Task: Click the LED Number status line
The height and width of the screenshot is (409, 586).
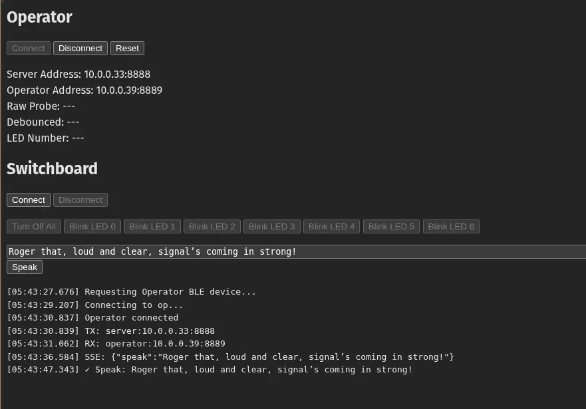Action: (x=45, y=138)
